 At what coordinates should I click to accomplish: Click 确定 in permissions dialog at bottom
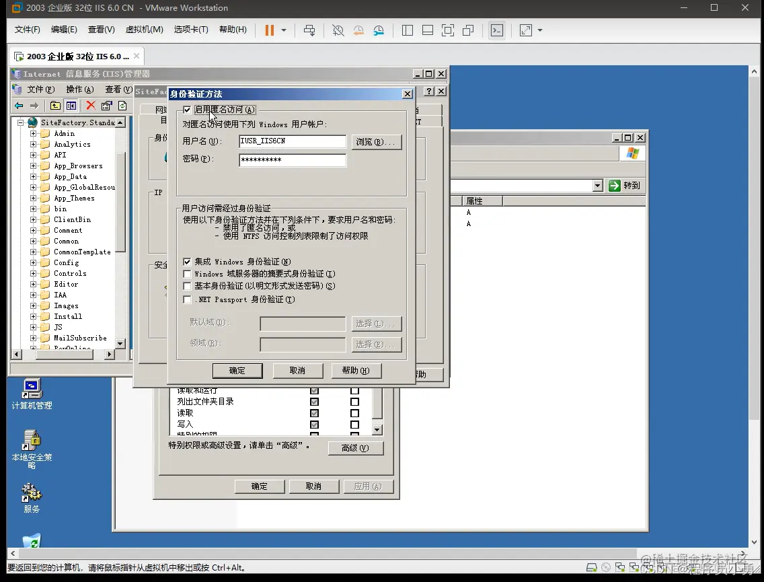point(259,486)
